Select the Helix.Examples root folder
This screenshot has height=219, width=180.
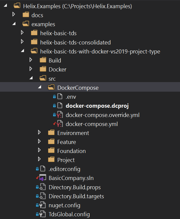[78, 6]
